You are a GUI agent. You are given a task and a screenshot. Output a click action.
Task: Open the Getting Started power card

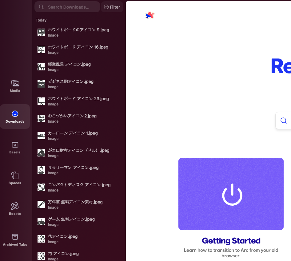point(231,194)
